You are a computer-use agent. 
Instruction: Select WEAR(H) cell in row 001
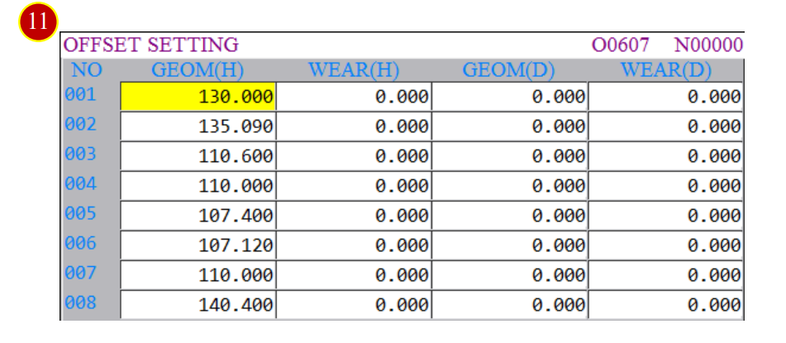point(354,96)
